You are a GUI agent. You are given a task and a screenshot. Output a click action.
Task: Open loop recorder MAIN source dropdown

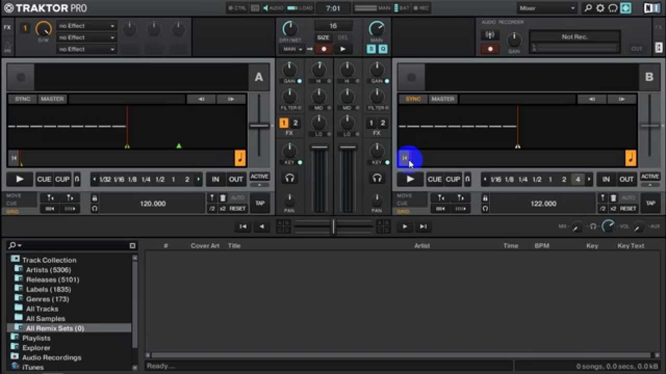[x=291, y=49]
